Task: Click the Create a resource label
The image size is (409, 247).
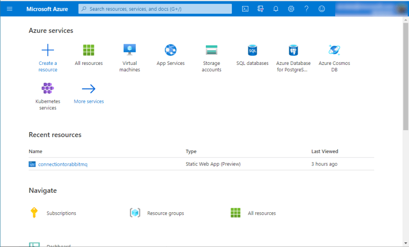Action: [x=48, y=66]
